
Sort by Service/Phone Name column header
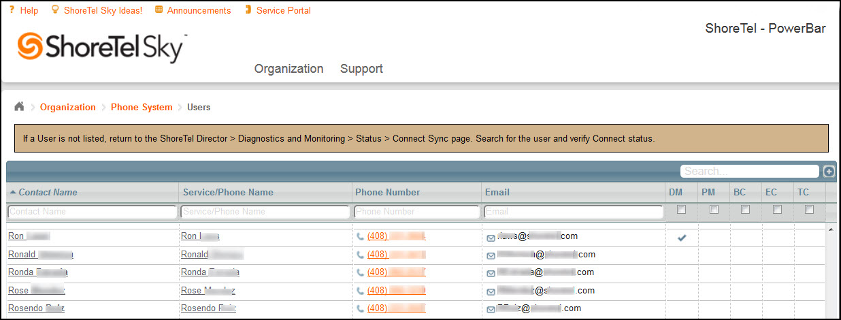click(228, 193)
